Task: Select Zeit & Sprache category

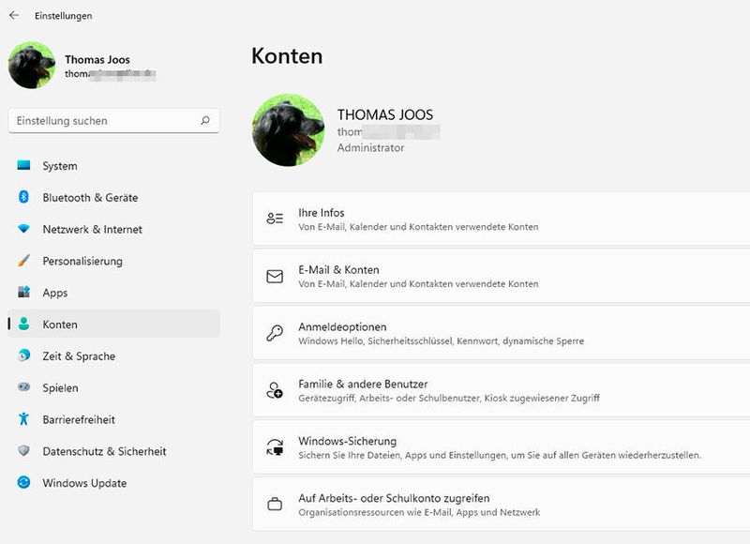Action: click(113, 356)
